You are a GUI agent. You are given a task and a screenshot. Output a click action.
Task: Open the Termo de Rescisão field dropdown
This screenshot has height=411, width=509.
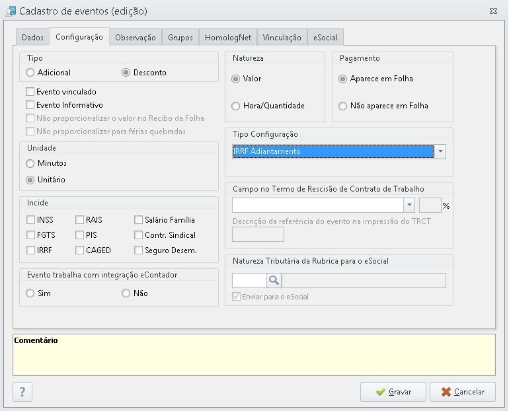click(409, 205)
